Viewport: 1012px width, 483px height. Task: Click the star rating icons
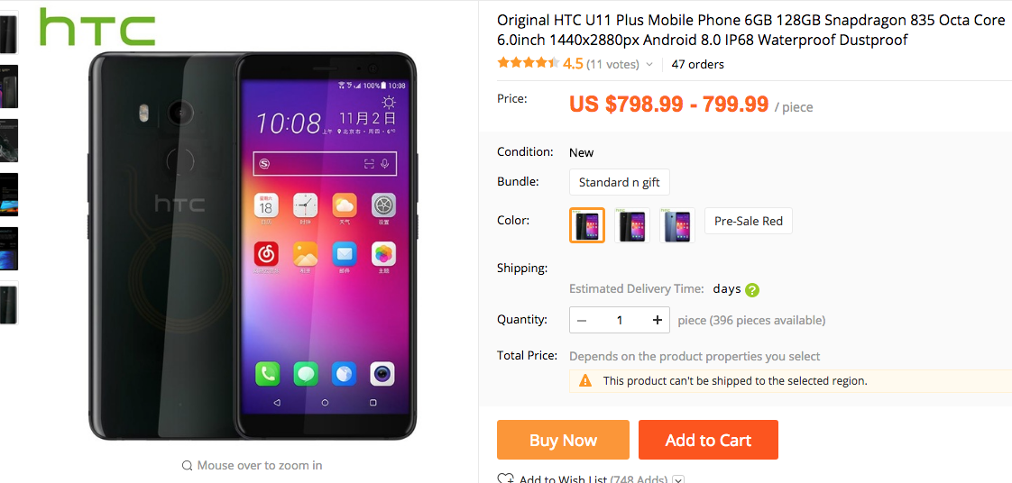pyautogui.click(x=528, y=63)
